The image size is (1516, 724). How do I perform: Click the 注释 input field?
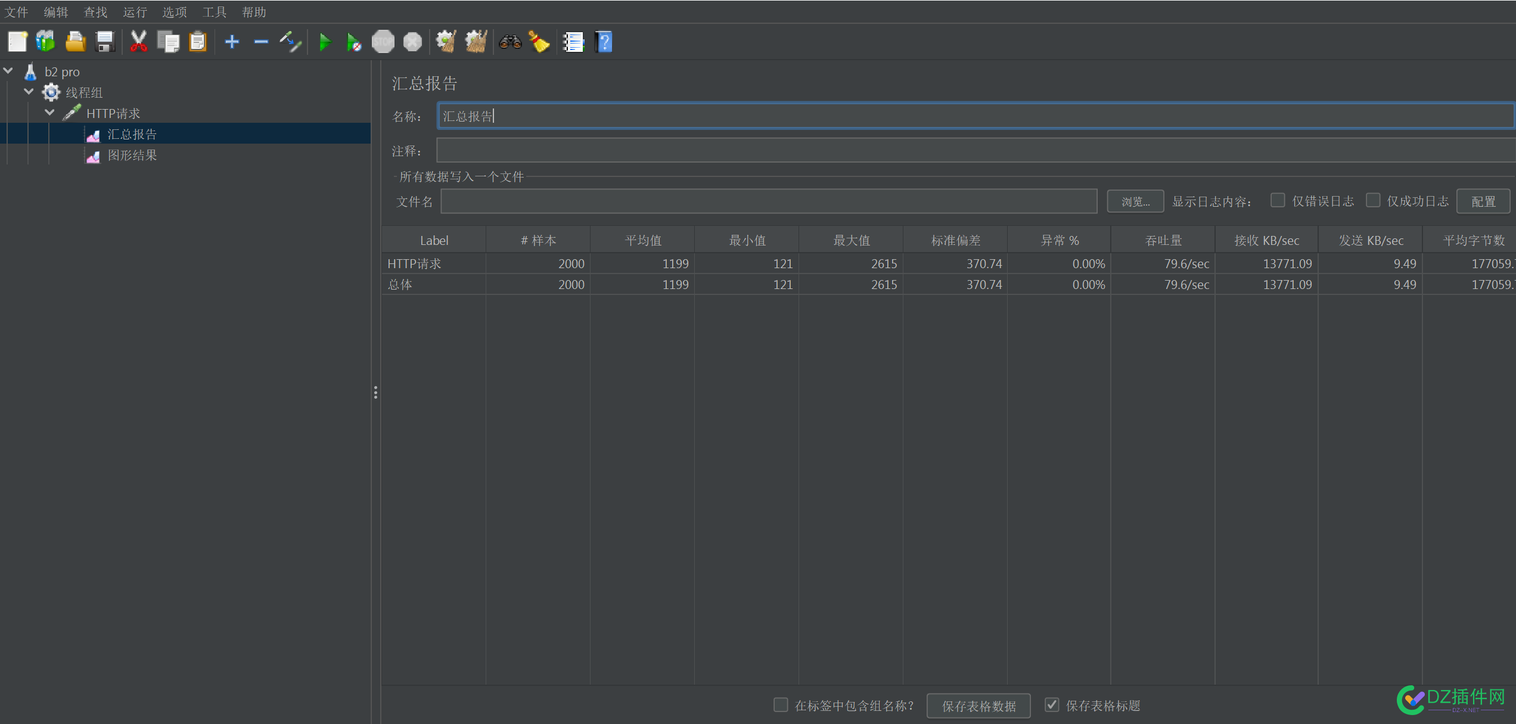tap(976, 150)
